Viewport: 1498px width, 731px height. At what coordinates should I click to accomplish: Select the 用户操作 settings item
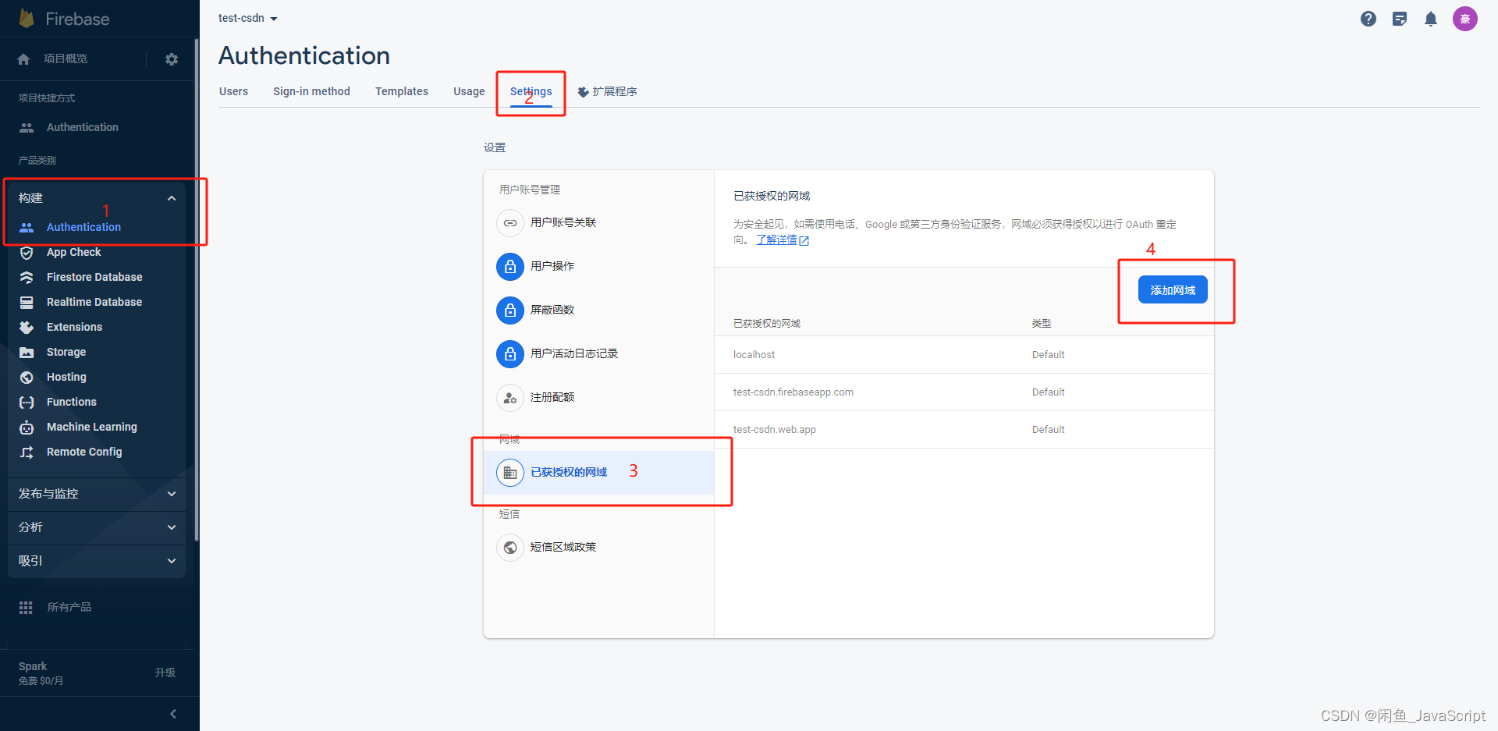(598, 267)
